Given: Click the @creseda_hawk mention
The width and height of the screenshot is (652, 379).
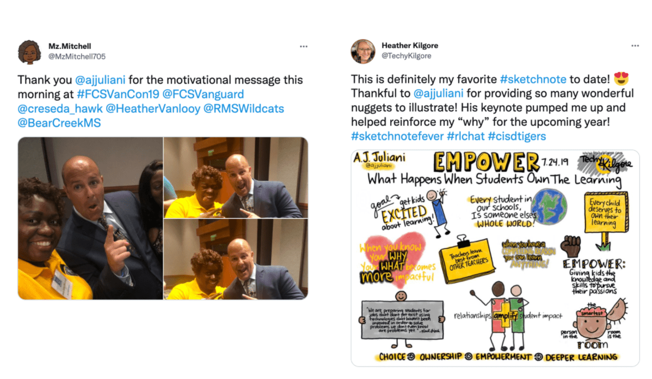Looking at the screenshot, I should (60, 109).
